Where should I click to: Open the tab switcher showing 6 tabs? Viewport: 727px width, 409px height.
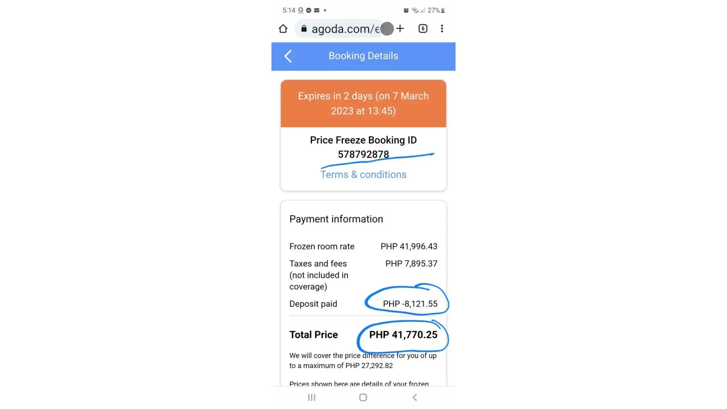click(423, 29)
